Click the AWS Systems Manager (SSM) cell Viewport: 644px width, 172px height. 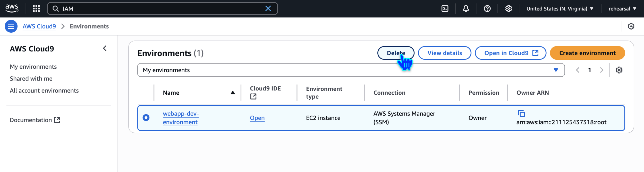(404, 118)
